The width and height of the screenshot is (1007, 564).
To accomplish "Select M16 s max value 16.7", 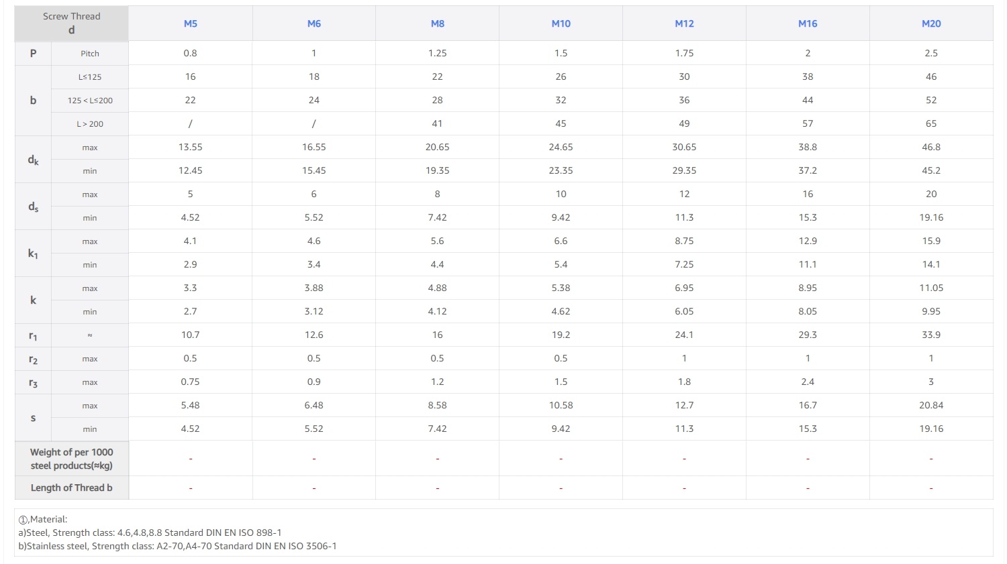I will tap(808, 405).
